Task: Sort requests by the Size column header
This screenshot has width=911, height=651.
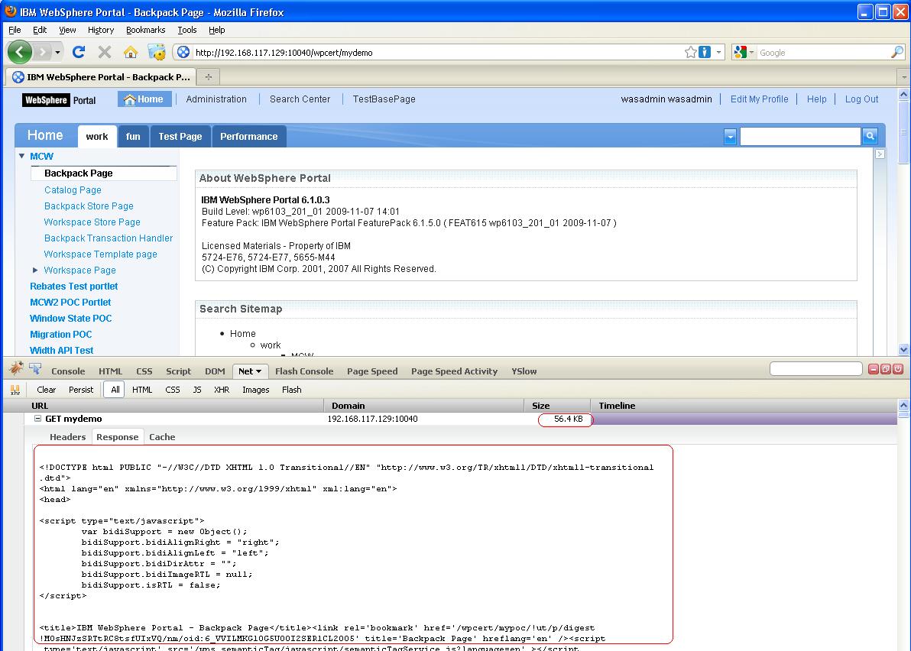Action: coord(557,406)
